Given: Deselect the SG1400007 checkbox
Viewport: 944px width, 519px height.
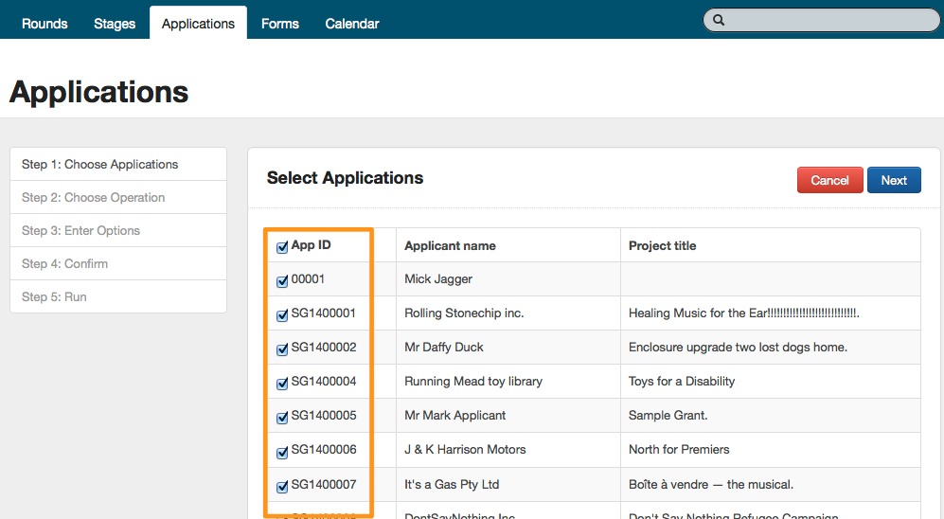Looking at the screenshot, I should [282, 487].
